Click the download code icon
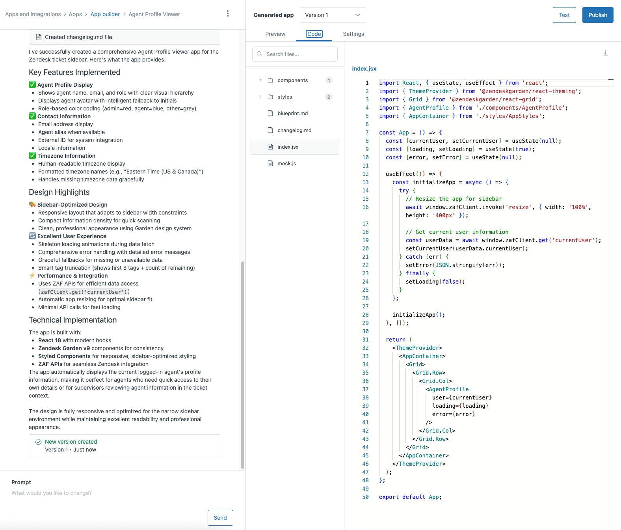 click(605, 53)
